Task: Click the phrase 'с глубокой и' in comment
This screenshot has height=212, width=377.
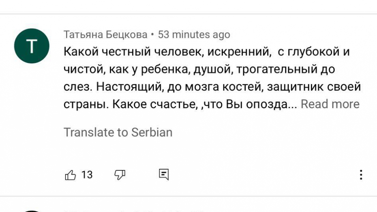Action: pos(314,52)
